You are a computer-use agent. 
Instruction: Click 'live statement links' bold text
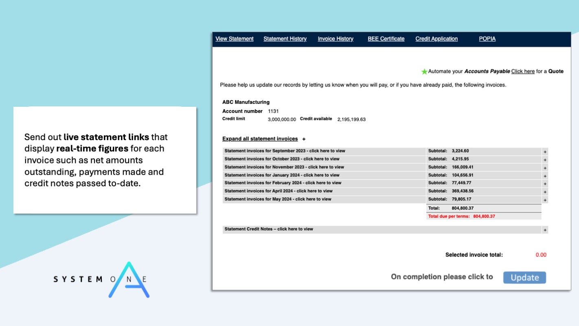[106, 137]
